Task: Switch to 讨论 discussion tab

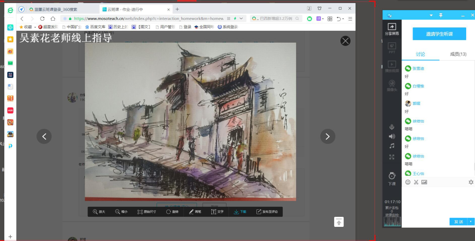Action: tap(420, 54)
